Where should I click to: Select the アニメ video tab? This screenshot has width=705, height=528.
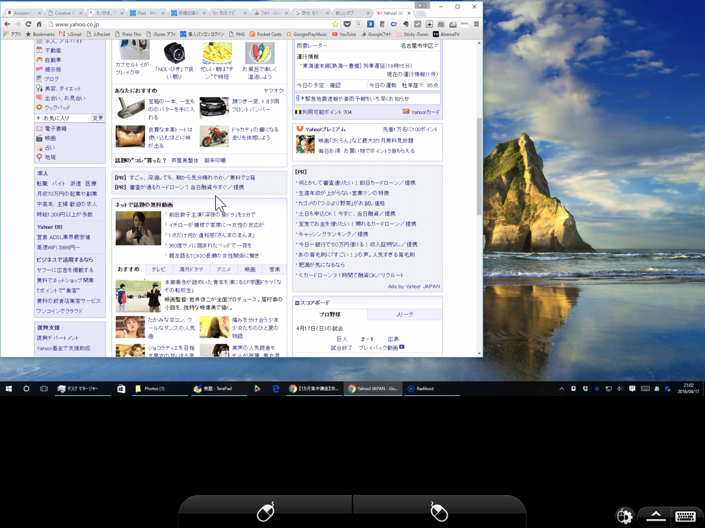[x=223, y=269]
